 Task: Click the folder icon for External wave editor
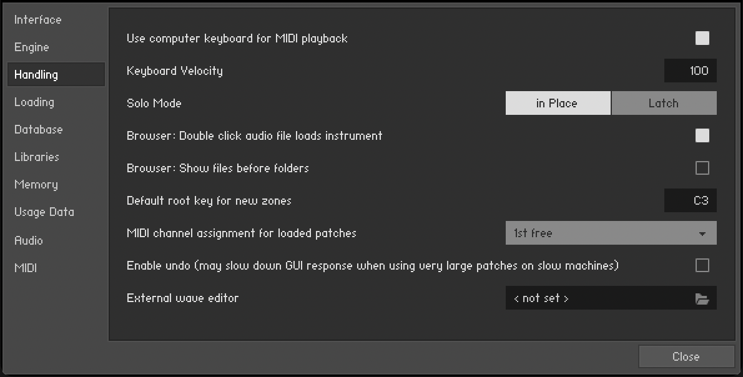pyautogui.click(x=702, y=299)
